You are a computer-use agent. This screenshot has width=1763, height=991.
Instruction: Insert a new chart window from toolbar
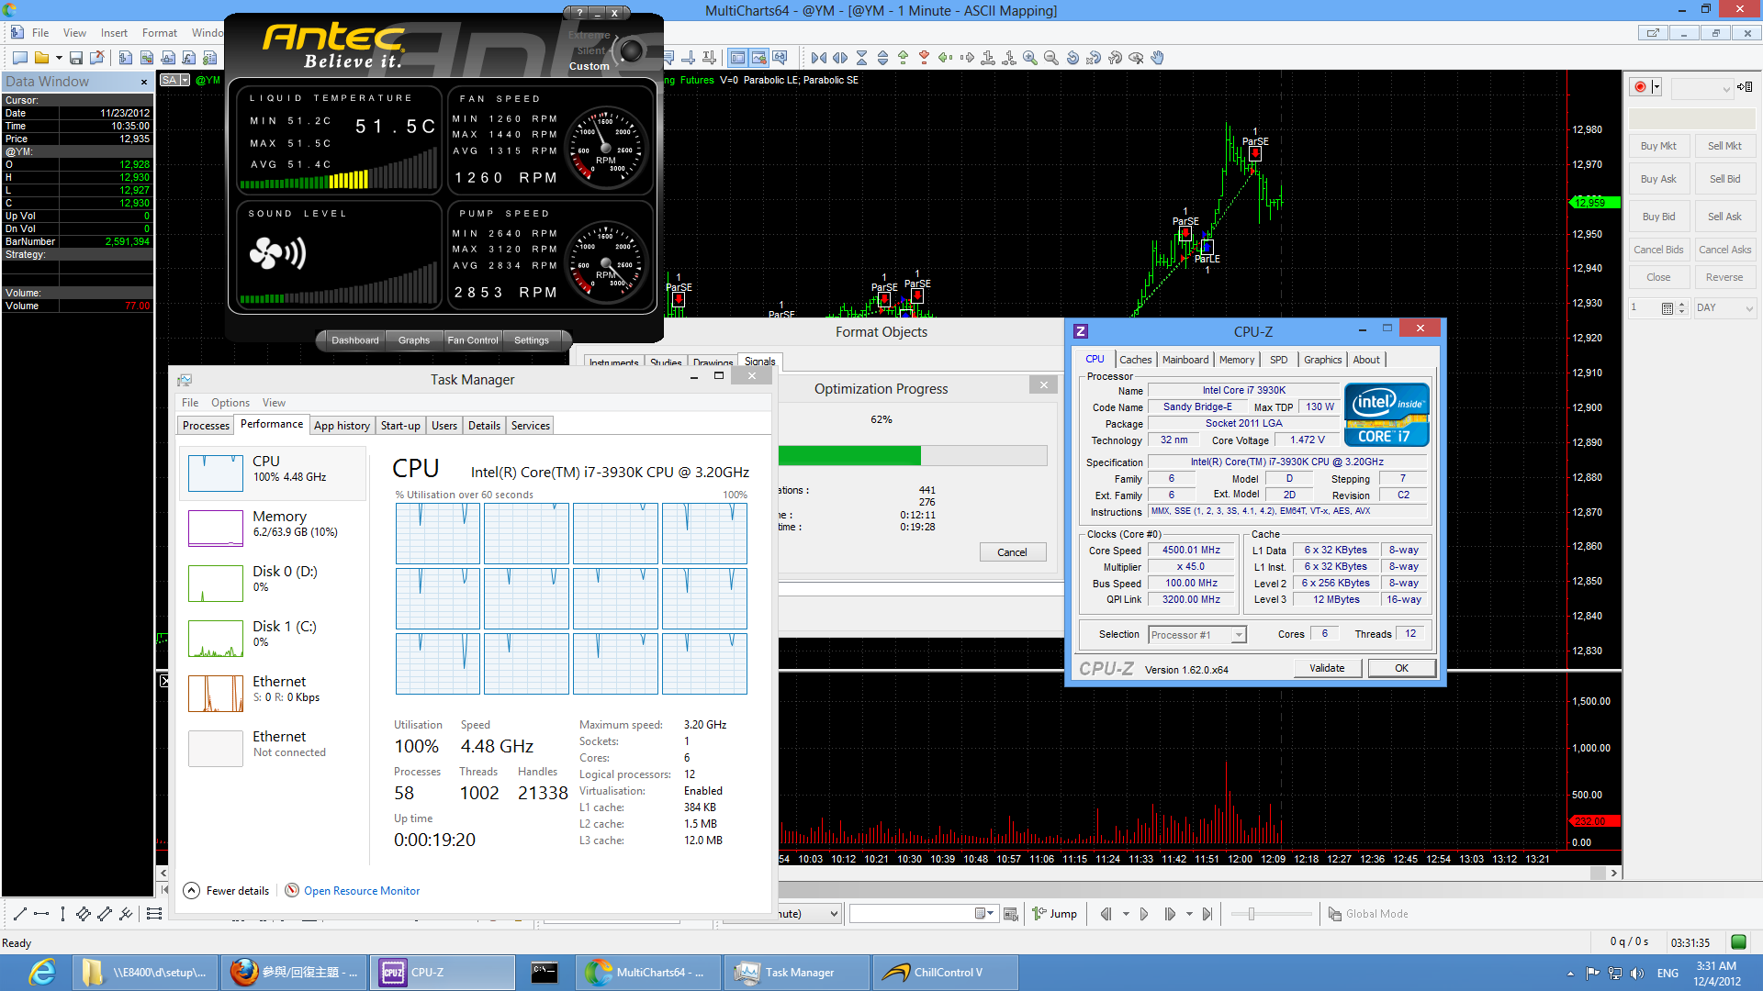126,58
